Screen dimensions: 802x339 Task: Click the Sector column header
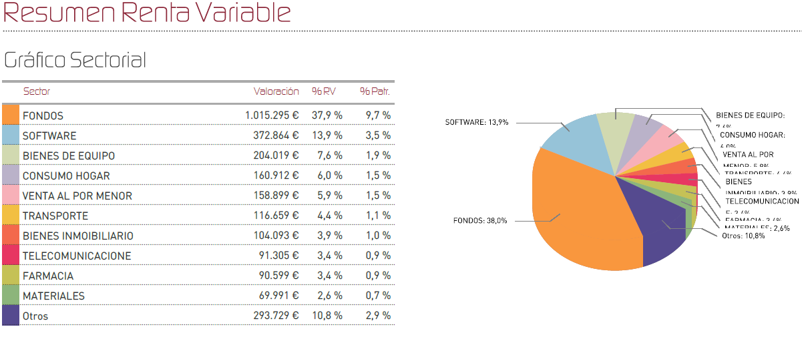37,91
